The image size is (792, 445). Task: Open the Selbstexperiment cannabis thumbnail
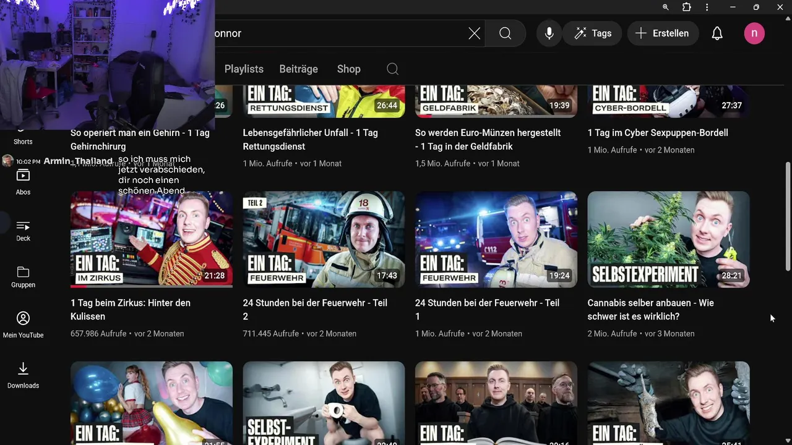pos(668,239)
